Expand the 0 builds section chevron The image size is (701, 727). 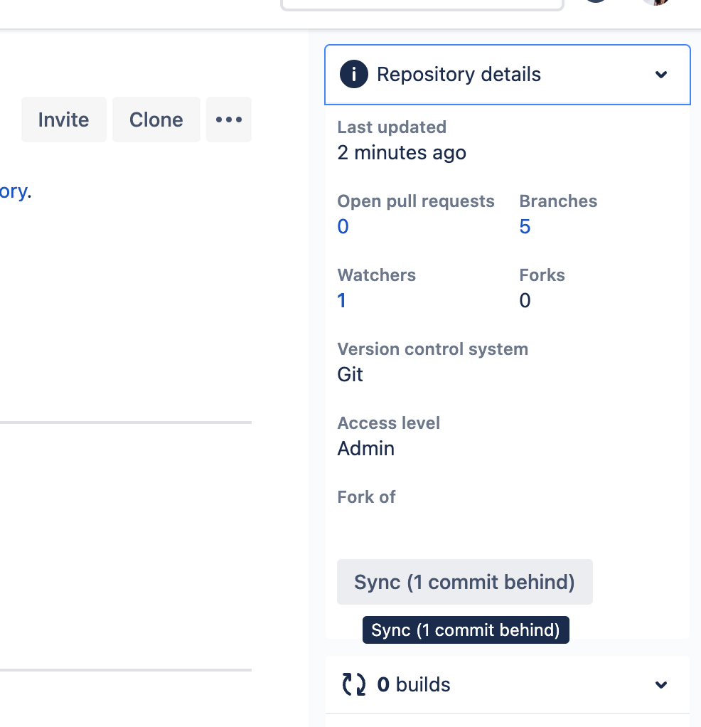click(661, 684)
